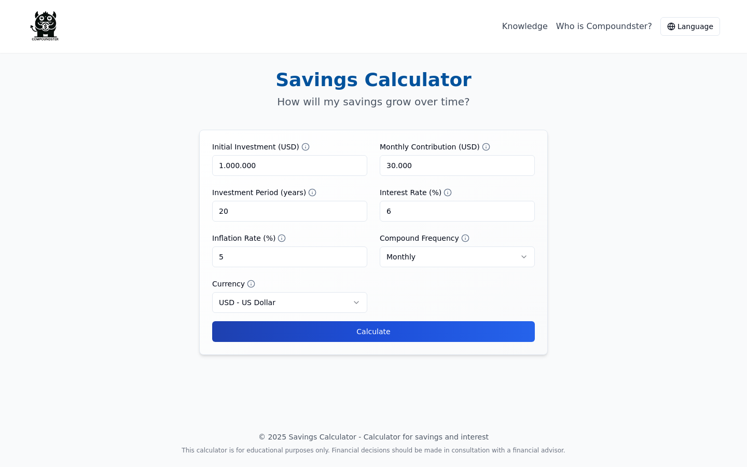Click info icon beside Currency label

click(x=251, y=284)
